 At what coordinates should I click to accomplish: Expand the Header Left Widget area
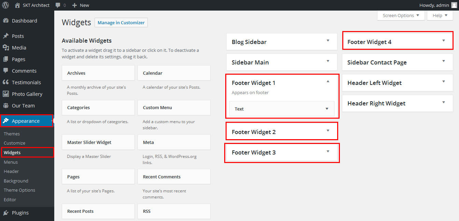(x=444, y=82)
